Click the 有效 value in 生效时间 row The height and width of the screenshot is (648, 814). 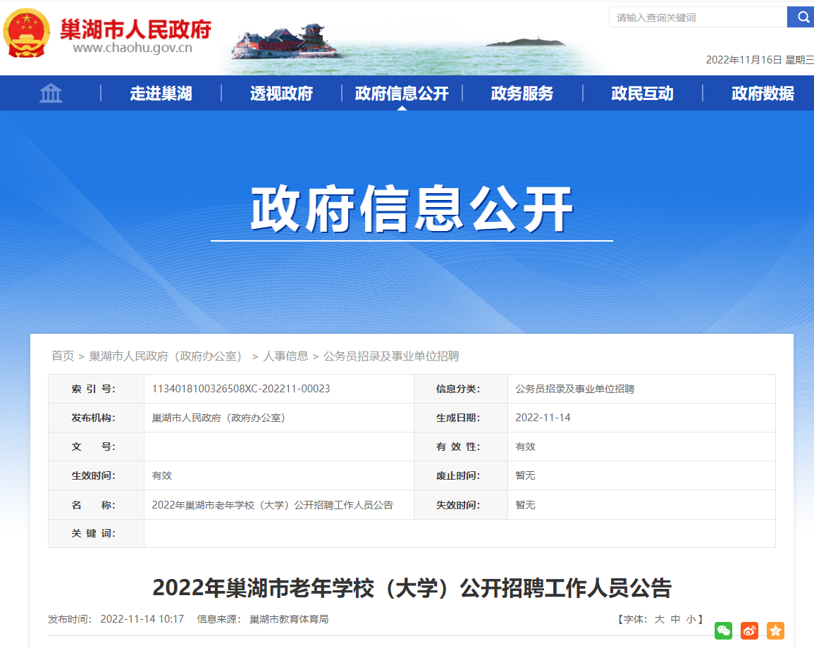click(x=161, y=475)
